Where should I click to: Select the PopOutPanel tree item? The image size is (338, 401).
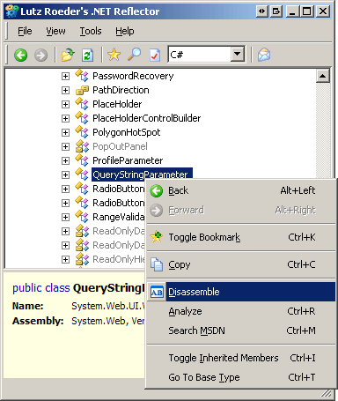(120, 146)
